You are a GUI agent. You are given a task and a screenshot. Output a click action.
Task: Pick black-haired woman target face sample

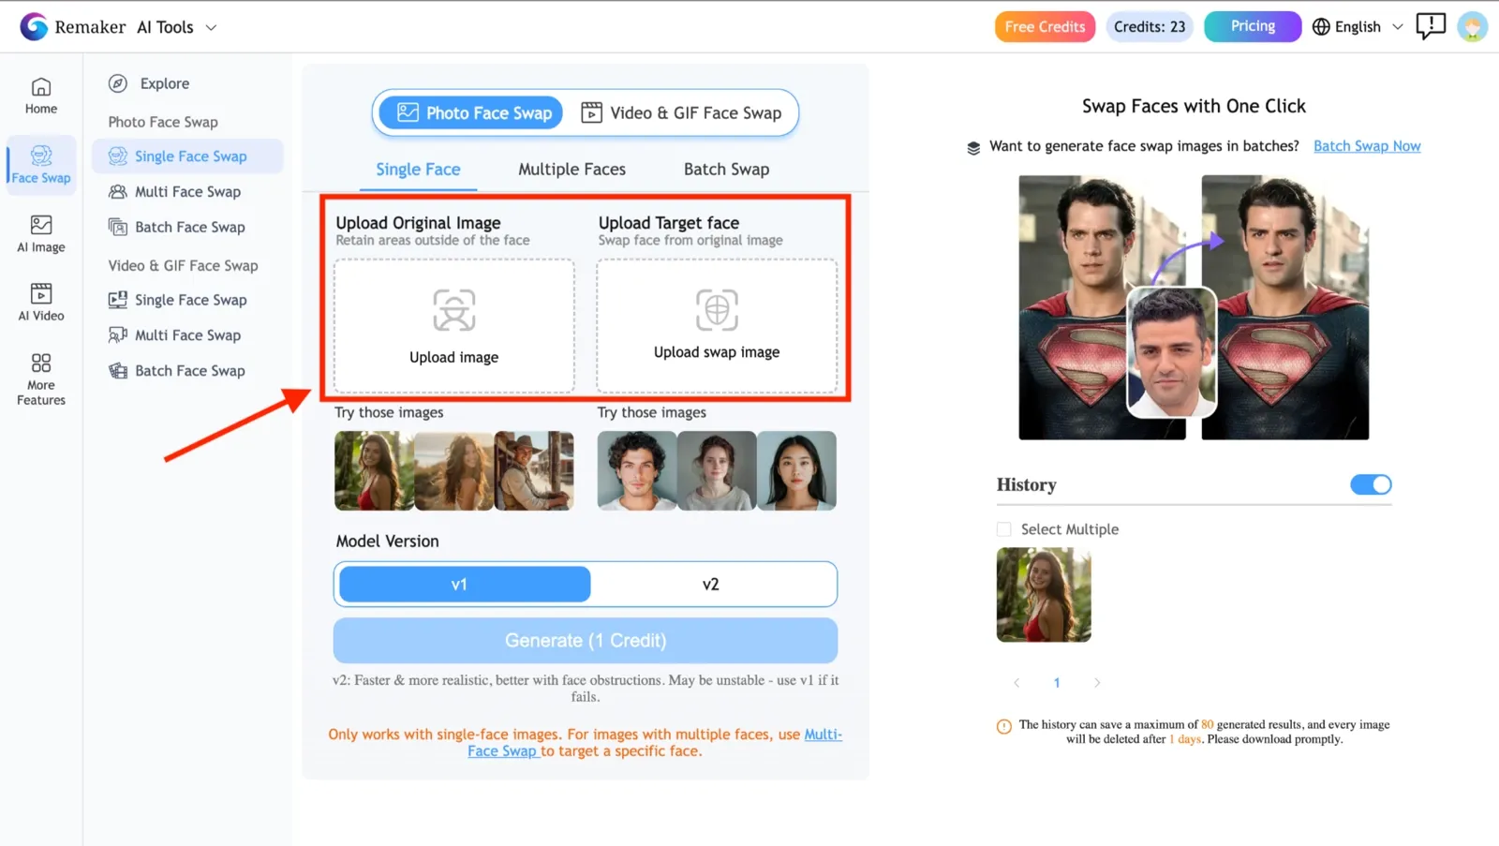click(x=796, y=470)
